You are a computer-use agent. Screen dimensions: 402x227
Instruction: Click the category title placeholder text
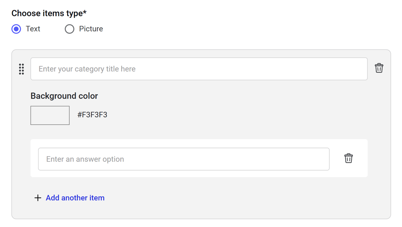[87, 69]
